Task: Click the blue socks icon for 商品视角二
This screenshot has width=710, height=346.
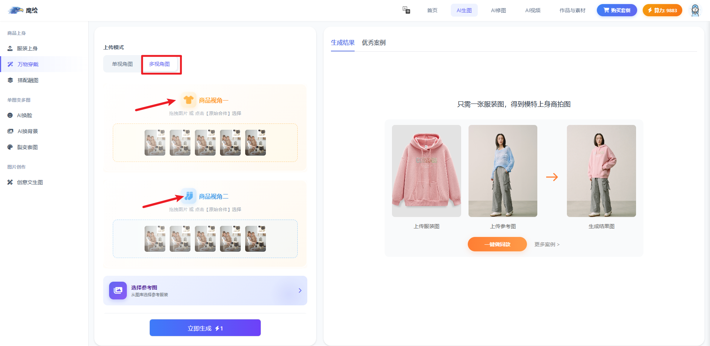Action: coord(189,196)
